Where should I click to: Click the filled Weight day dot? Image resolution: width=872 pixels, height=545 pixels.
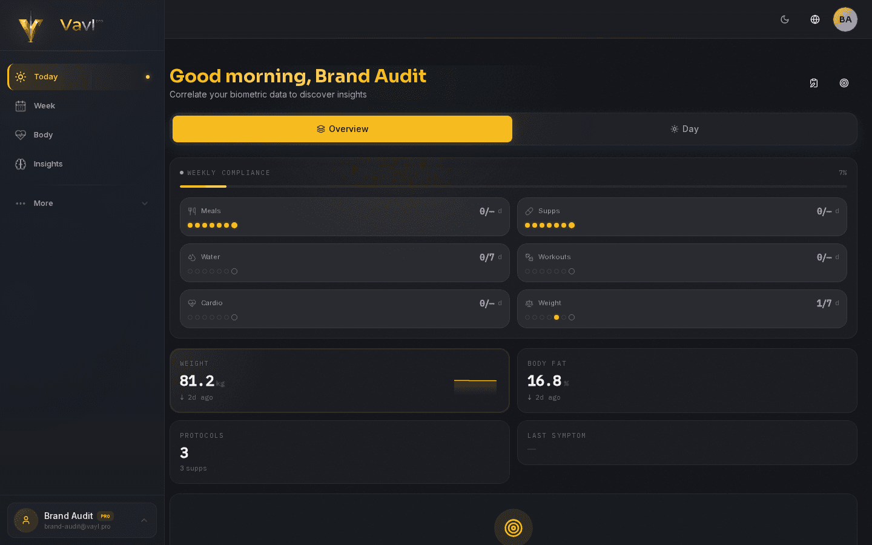point(557,317)
